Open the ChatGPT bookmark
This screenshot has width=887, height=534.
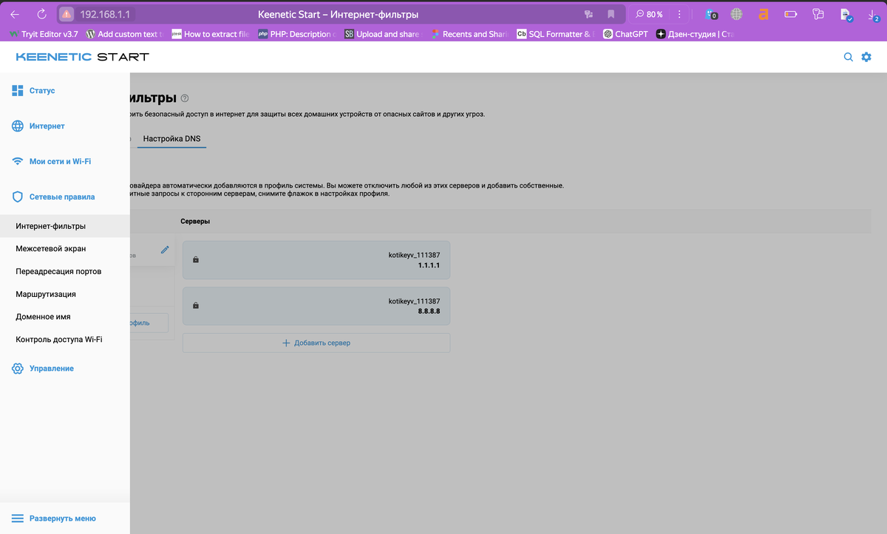point(625,34)
